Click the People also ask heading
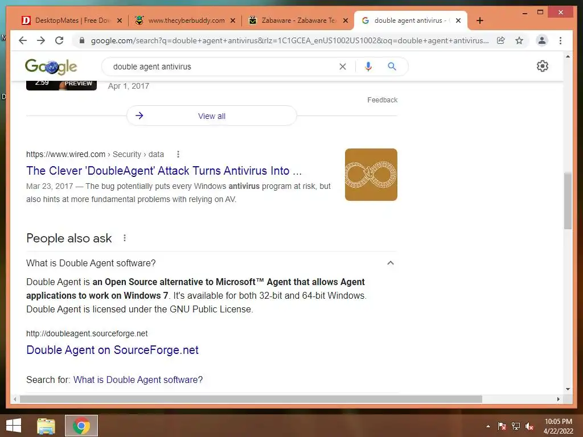 tap(69, 238)
